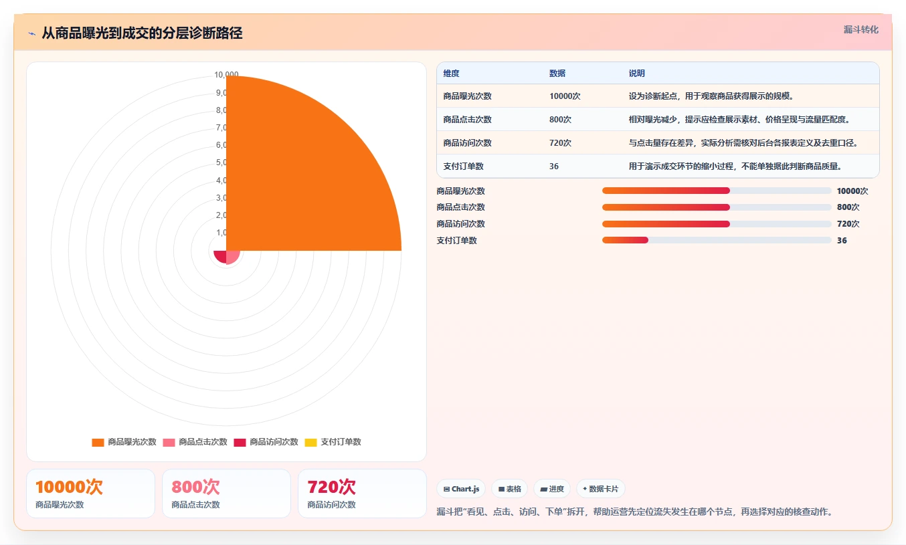The height and width of the screenshot is (545, 906).
Task: Click the 数据 column header
Action: coord(557,74)
